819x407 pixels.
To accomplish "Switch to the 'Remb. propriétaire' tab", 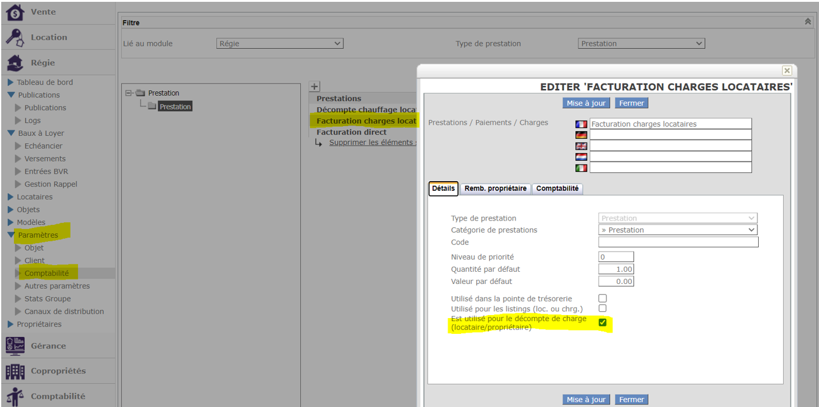I will point(496,189).
